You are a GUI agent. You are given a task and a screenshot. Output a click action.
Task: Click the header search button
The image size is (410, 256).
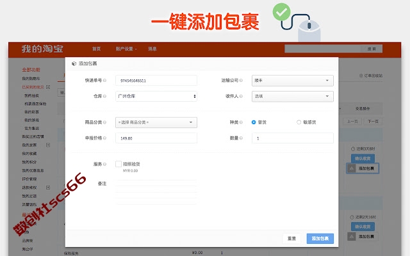click(x=372, y=49)
